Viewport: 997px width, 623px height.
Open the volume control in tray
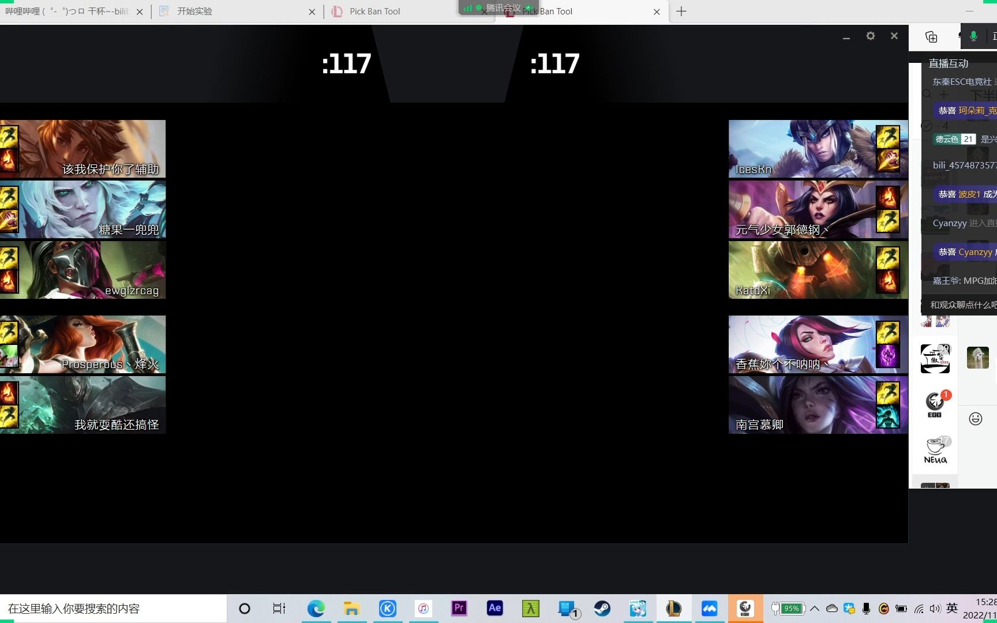click(x=935, y=609)
